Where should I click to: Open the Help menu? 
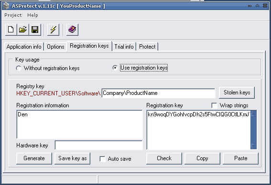coord(33,15)
